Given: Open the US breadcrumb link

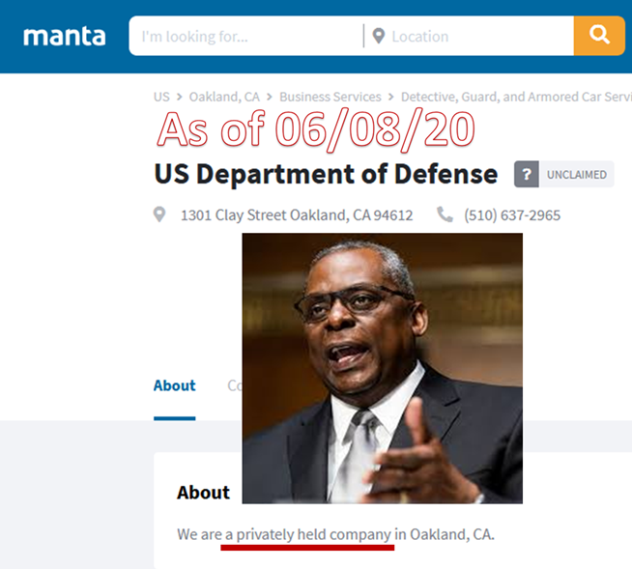Looking at the screenshot, I should point(161,97).
